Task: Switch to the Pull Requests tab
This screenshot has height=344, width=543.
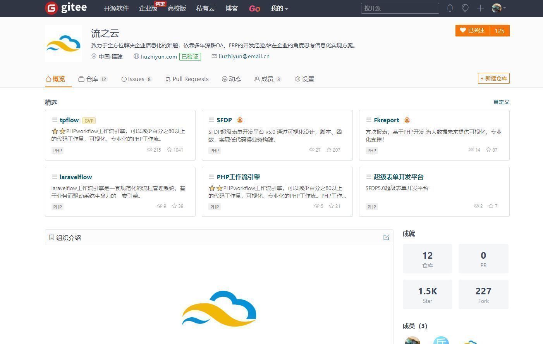Action: coord(187,79)
